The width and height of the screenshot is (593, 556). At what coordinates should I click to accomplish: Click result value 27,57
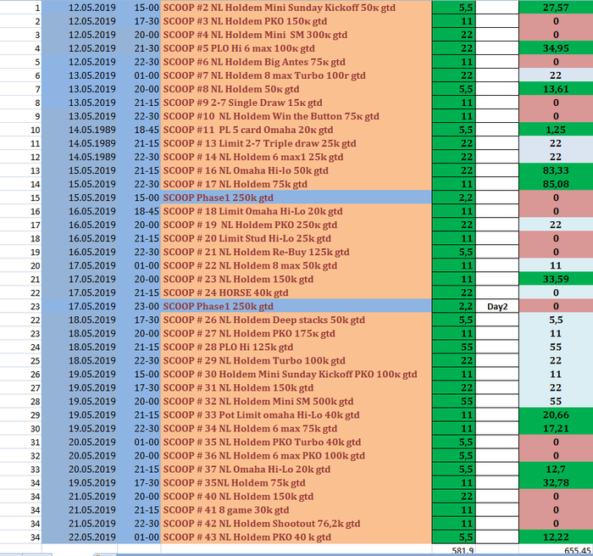556,8
